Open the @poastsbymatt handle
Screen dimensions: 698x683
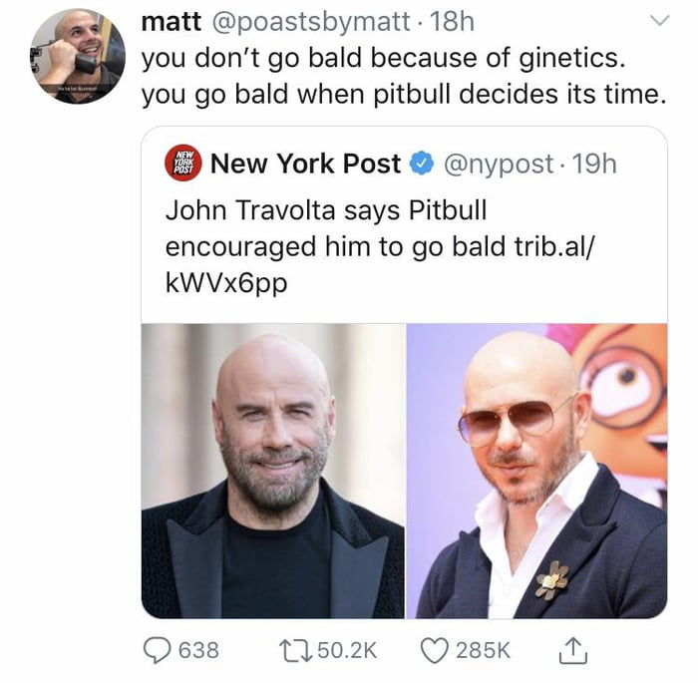point(310,21)
